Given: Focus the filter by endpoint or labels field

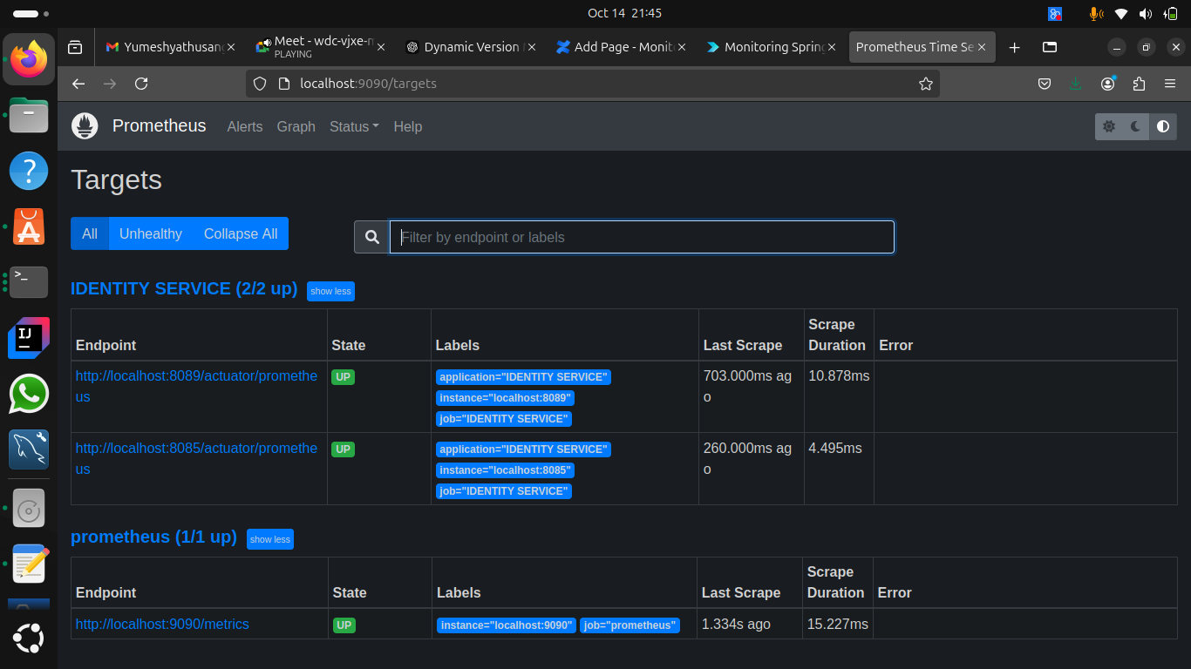Looking at the screenshot, I should pos(642,237).
